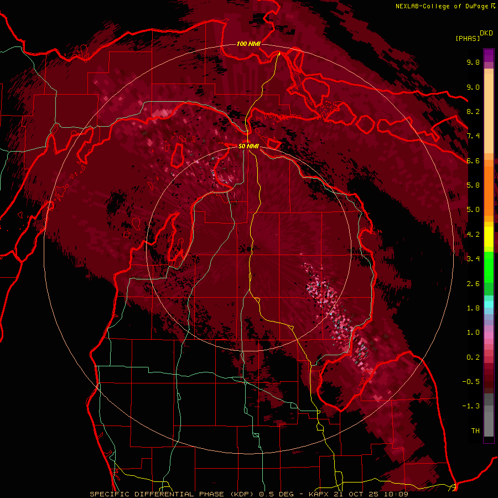Select the yellow segment of the color bar
498x498 pixels.
point(489,237)
